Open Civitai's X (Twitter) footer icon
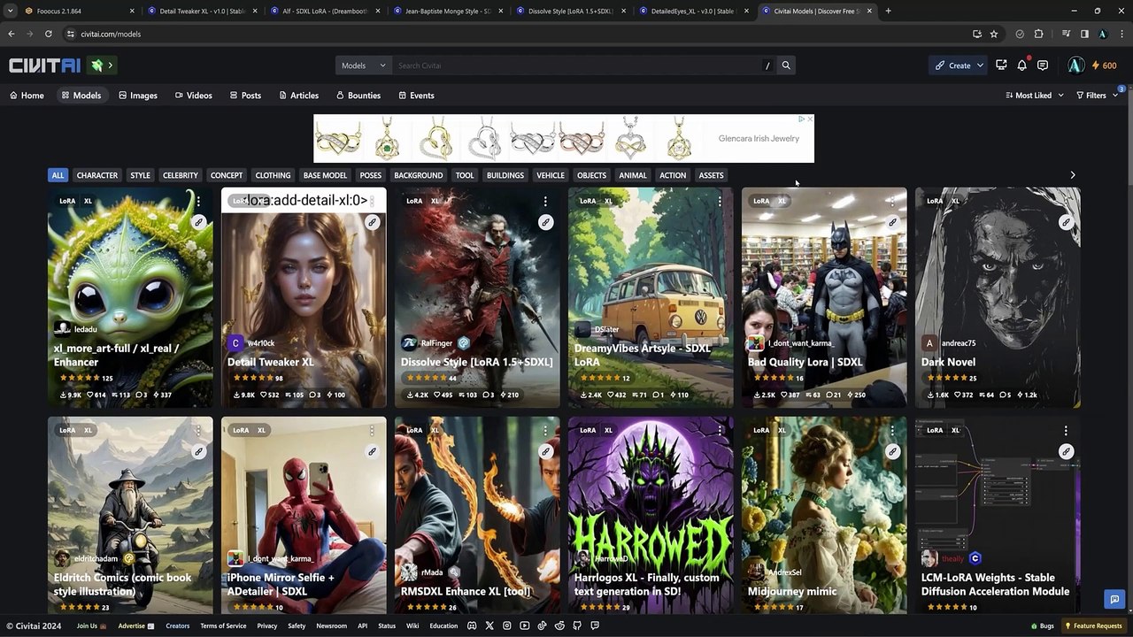Viewport: 1133px width, 637px height. pos(489,625)
